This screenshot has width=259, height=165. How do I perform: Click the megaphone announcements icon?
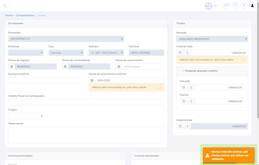[x=226, y=6]
